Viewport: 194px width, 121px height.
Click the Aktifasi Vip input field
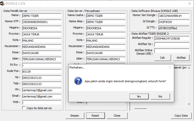click(172, 44)
